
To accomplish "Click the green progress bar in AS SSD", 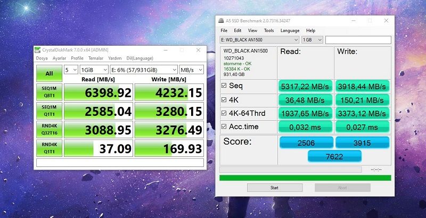I will pyautogui.click(x=305, y=178).
